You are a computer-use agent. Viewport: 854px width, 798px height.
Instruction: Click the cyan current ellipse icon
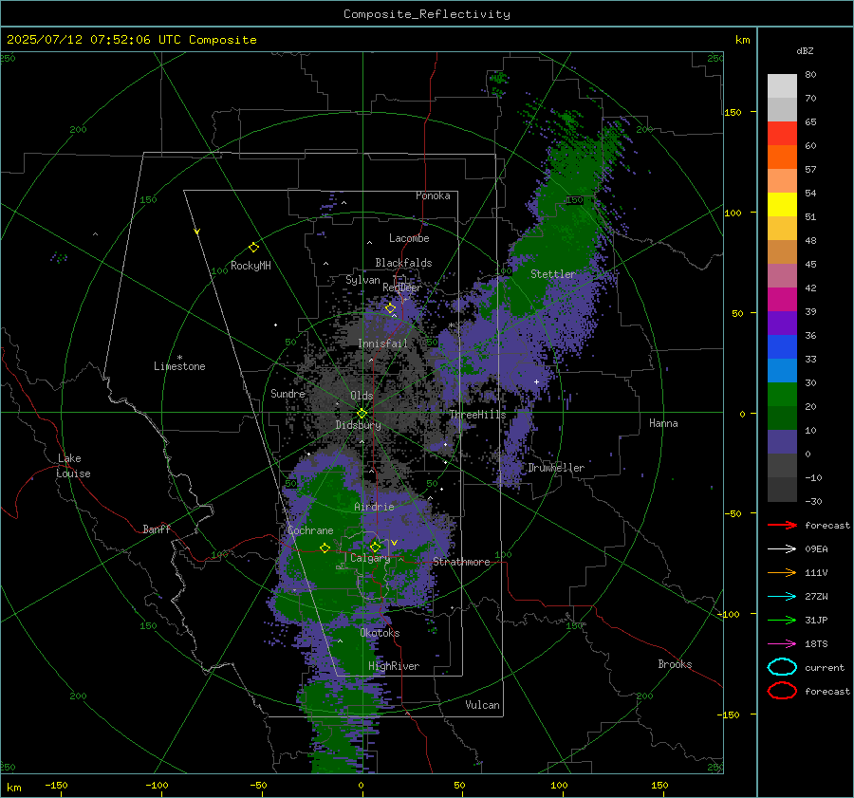pyautogui.click(x=782, y=667)
